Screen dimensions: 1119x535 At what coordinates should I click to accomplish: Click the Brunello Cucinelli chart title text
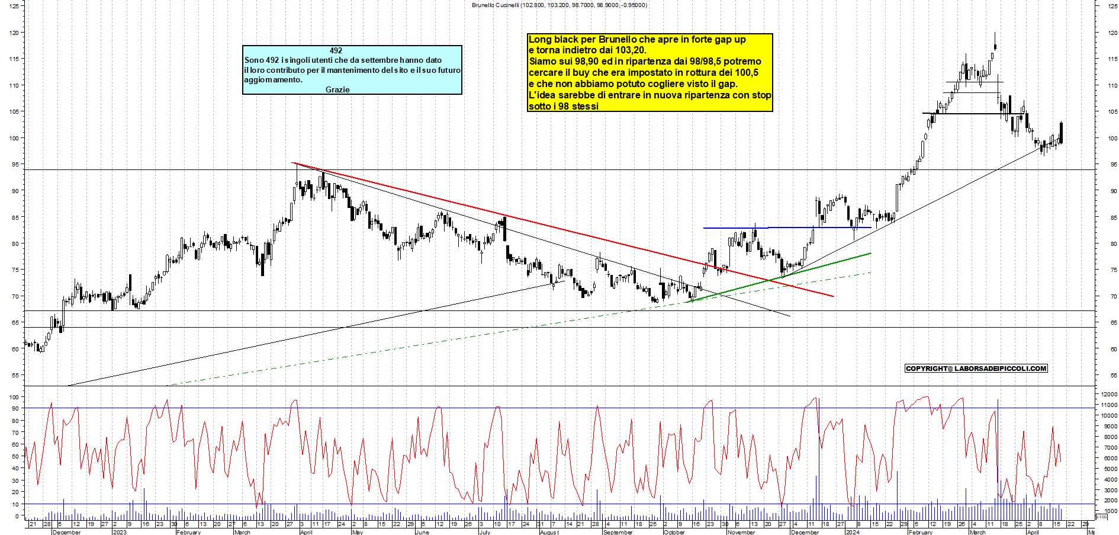point(559,5)
